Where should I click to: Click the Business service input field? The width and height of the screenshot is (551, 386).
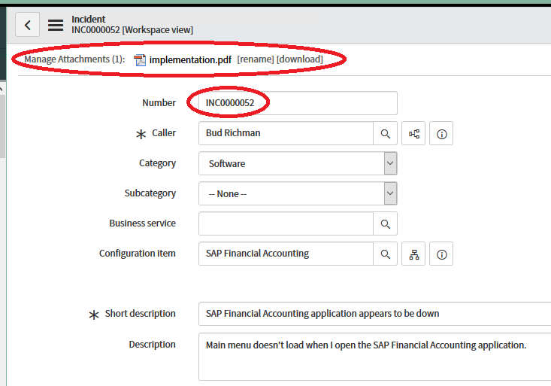[x=286, y=223]
